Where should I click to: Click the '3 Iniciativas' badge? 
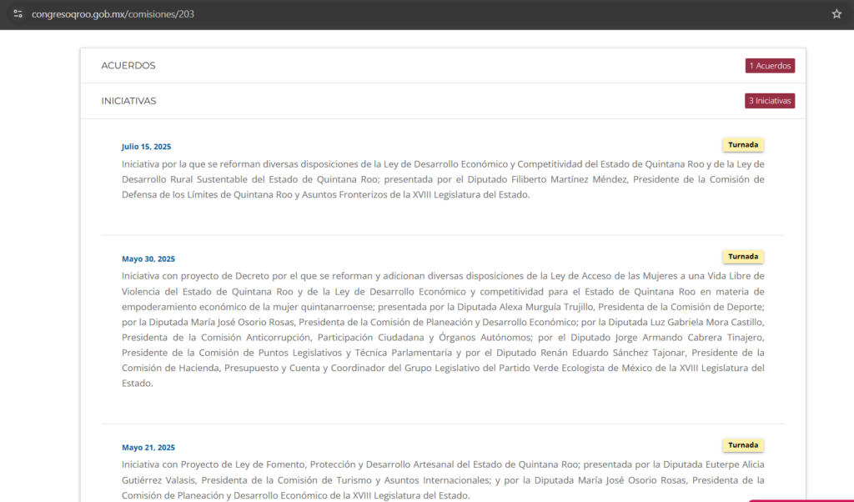770,101
